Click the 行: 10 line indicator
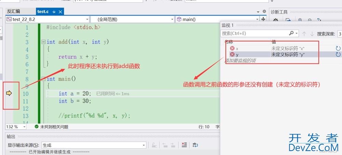342x155 pixels. pos(204,127)
